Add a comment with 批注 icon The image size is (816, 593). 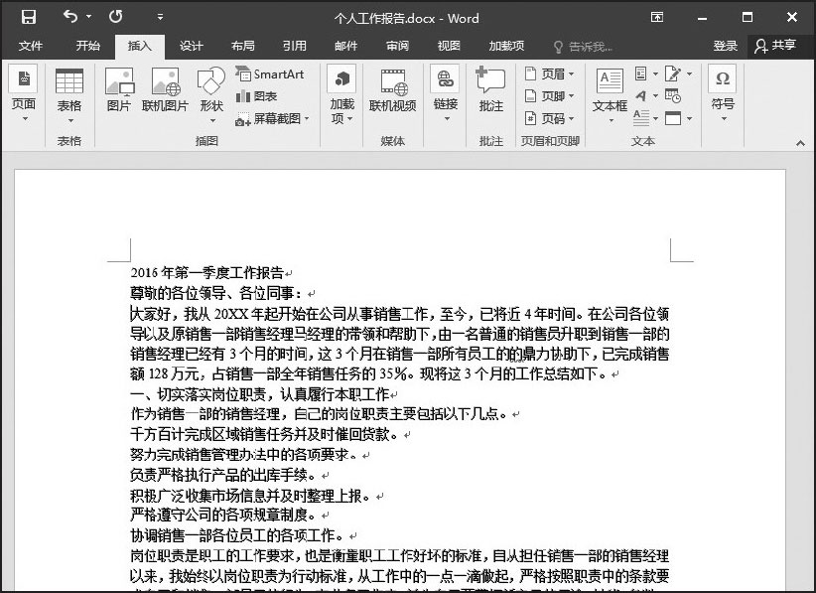pyautogui.click(x=490, y=87)
